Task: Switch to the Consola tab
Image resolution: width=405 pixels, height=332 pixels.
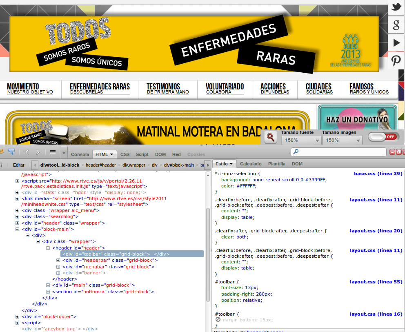Action: point(80,154)
